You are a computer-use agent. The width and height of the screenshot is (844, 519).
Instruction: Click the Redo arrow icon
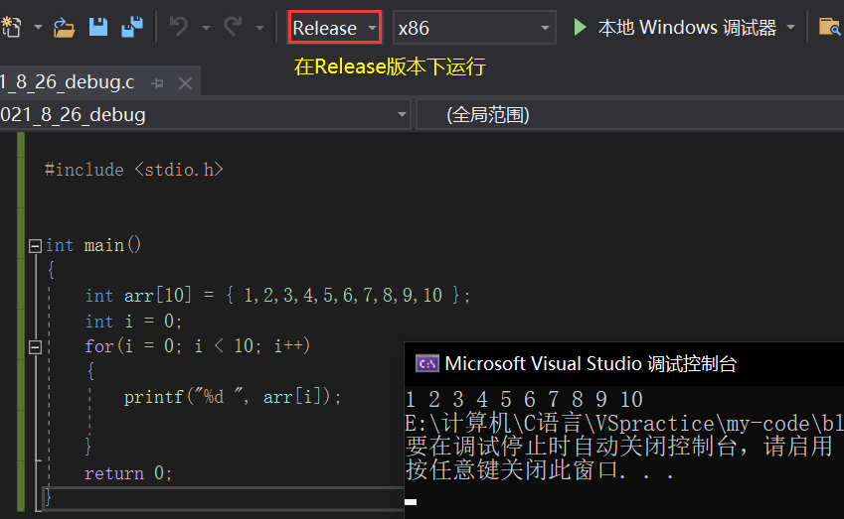234,27
